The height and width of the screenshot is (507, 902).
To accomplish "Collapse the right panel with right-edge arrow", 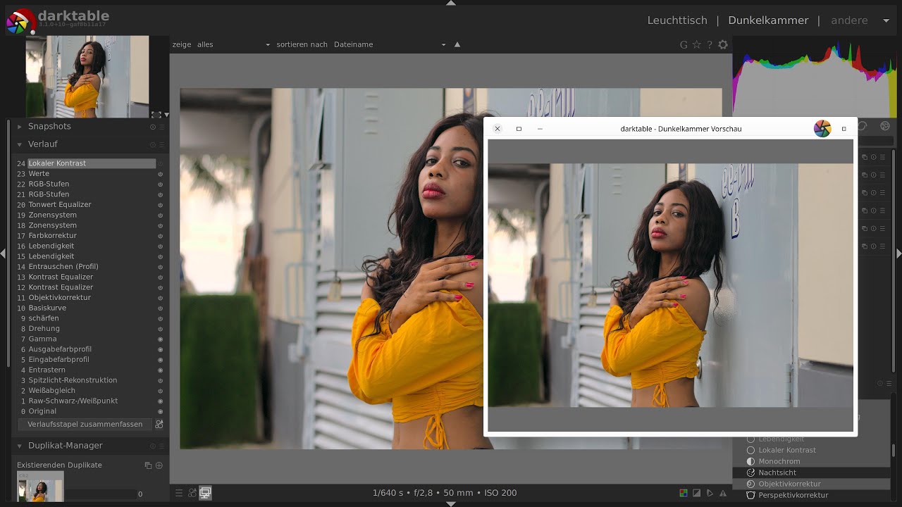I will pos(899,253).
